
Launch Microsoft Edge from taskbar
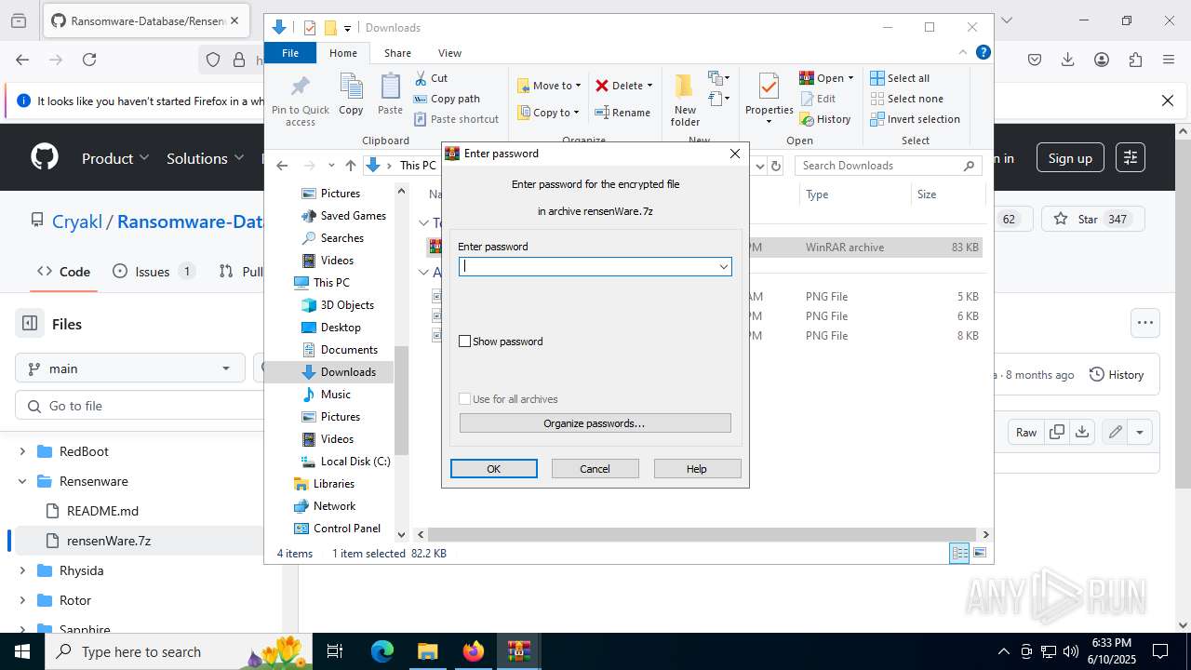pos(382,651)
